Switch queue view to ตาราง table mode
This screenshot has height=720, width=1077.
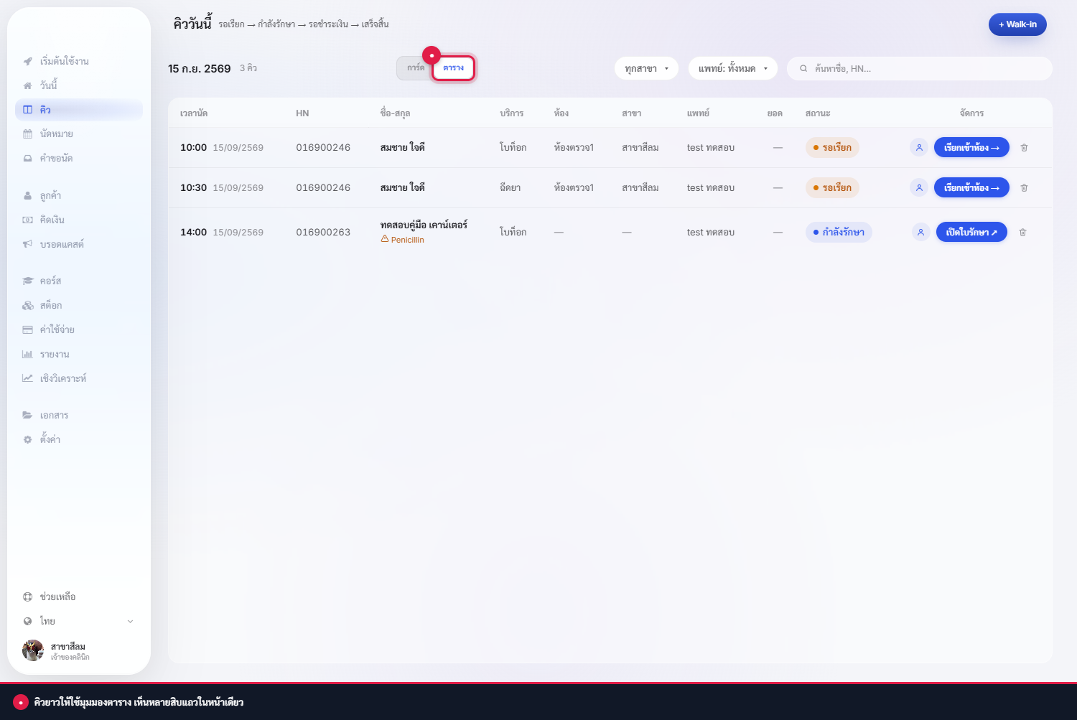[453, 68]
